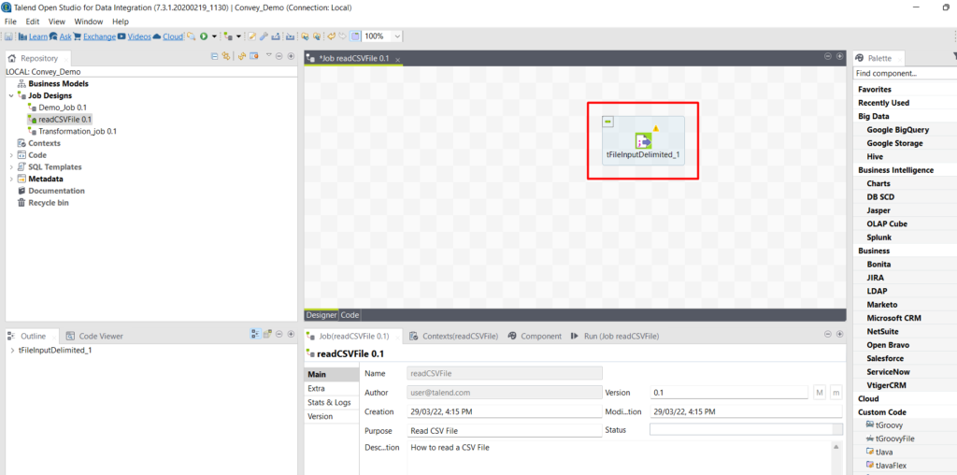Click the Save toolbar icon
The height and width of the screenshot is (475, 957).
pos(8,36)
